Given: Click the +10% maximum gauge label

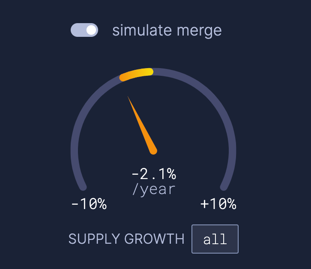Looking at the screenshot, I should pos(218,204).
